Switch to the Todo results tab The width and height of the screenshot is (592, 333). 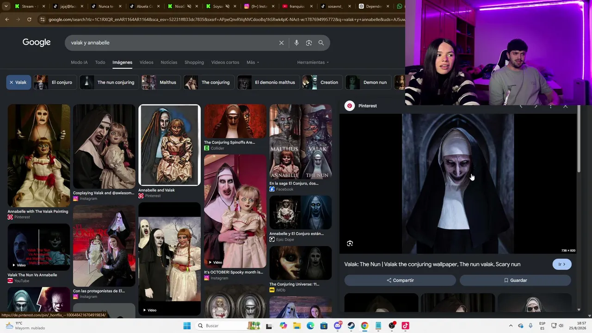coord(100,62)
